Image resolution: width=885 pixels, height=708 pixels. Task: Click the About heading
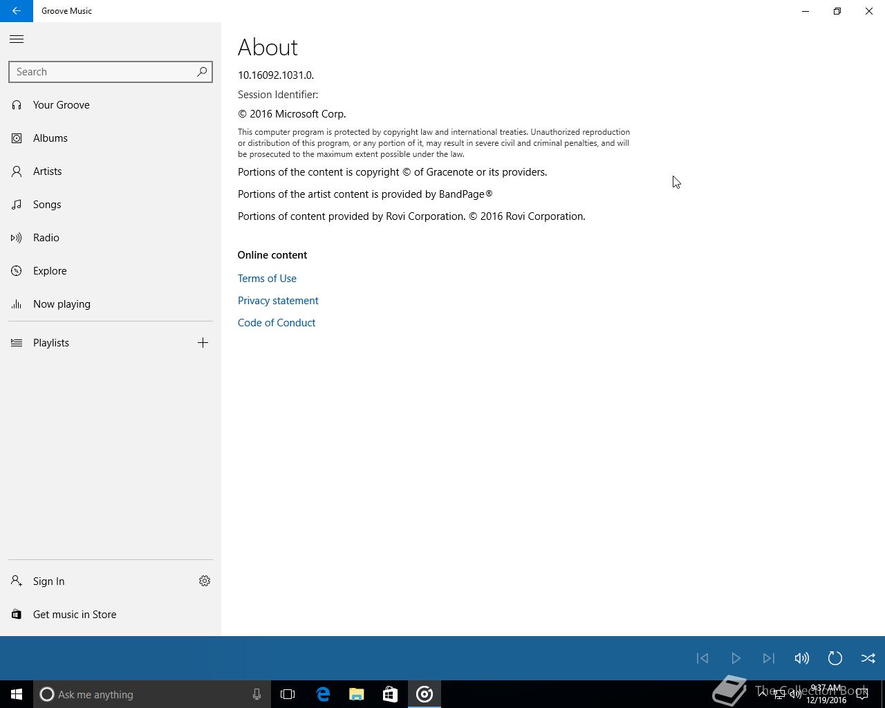point(268,47)
